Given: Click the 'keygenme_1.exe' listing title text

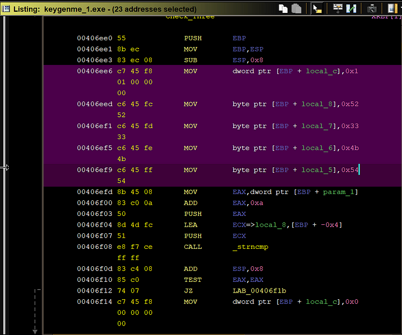Looking at the screenshot, I should (x=75, y=10).
